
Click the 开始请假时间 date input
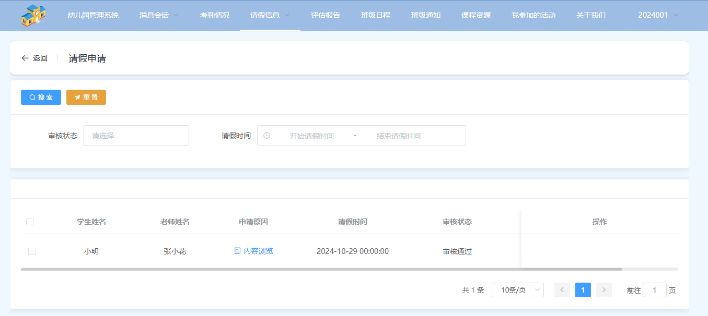pos(311,136)
